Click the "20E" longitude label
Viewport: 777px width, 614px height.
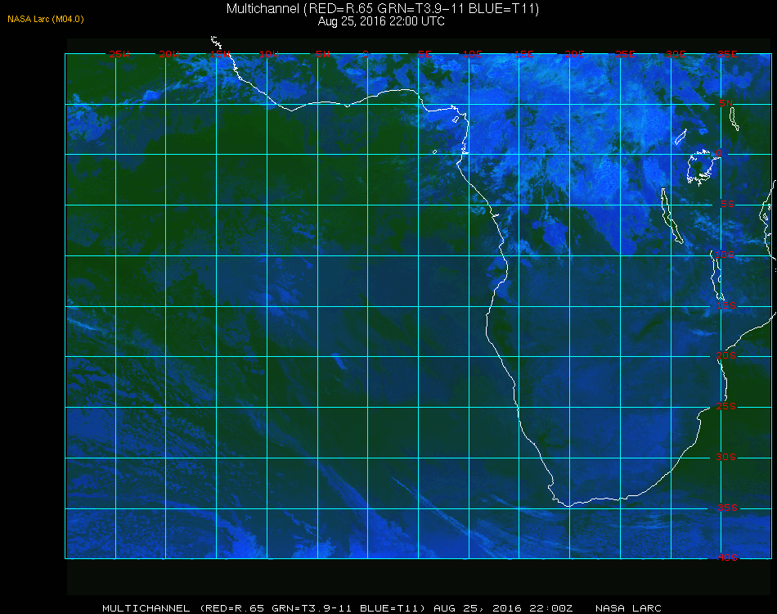[574, 54]
